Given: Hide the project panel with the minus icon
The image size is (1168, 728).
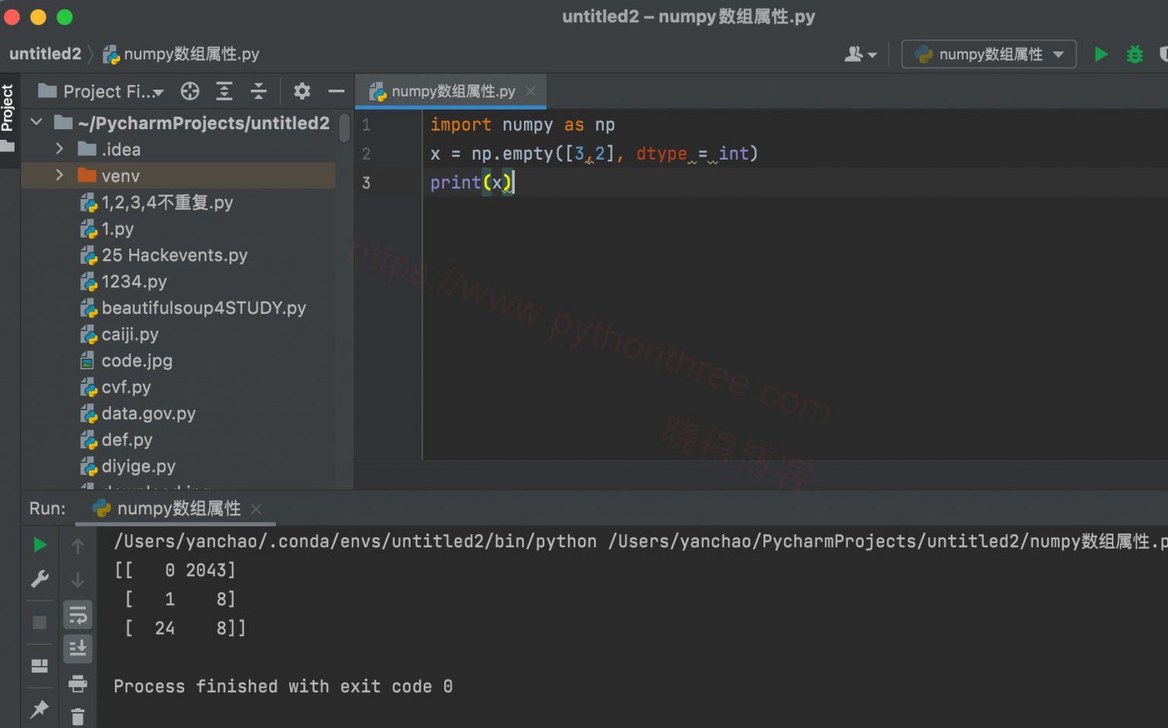Looking at the screenshot, I should point(336,92).
